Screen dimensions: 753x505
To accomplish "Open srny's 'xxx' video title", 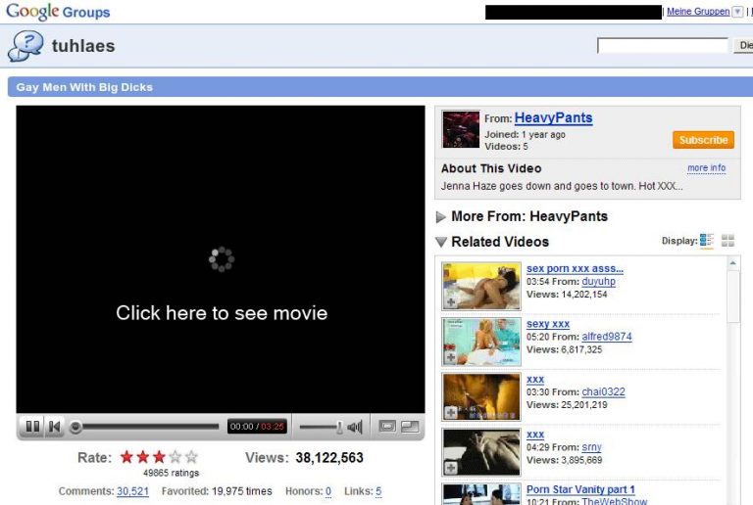I will pos(535,435).
